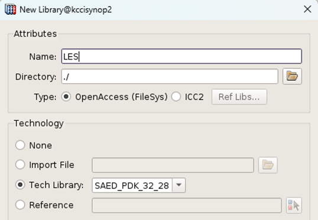The image size is (318, 220).
Task: Open the Import File folder browse icon
Action: (x=268, y=165)
